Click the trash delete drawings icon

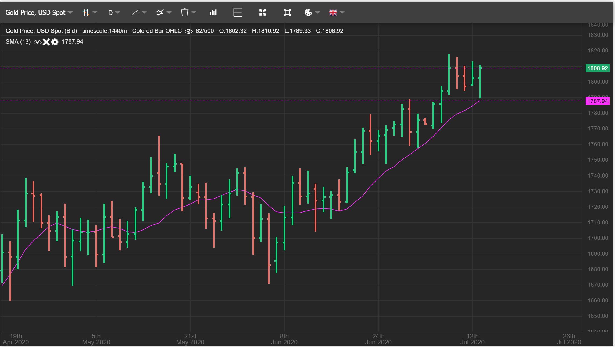[x=184, y=12]
